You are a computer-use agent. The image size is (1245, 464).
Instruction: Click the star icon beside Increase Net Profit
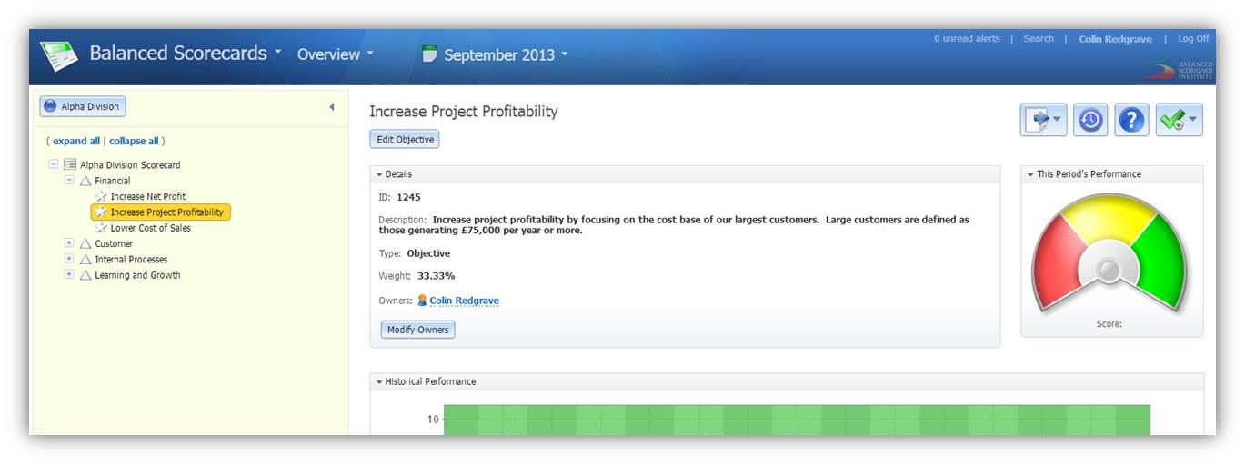click(101, 196)
